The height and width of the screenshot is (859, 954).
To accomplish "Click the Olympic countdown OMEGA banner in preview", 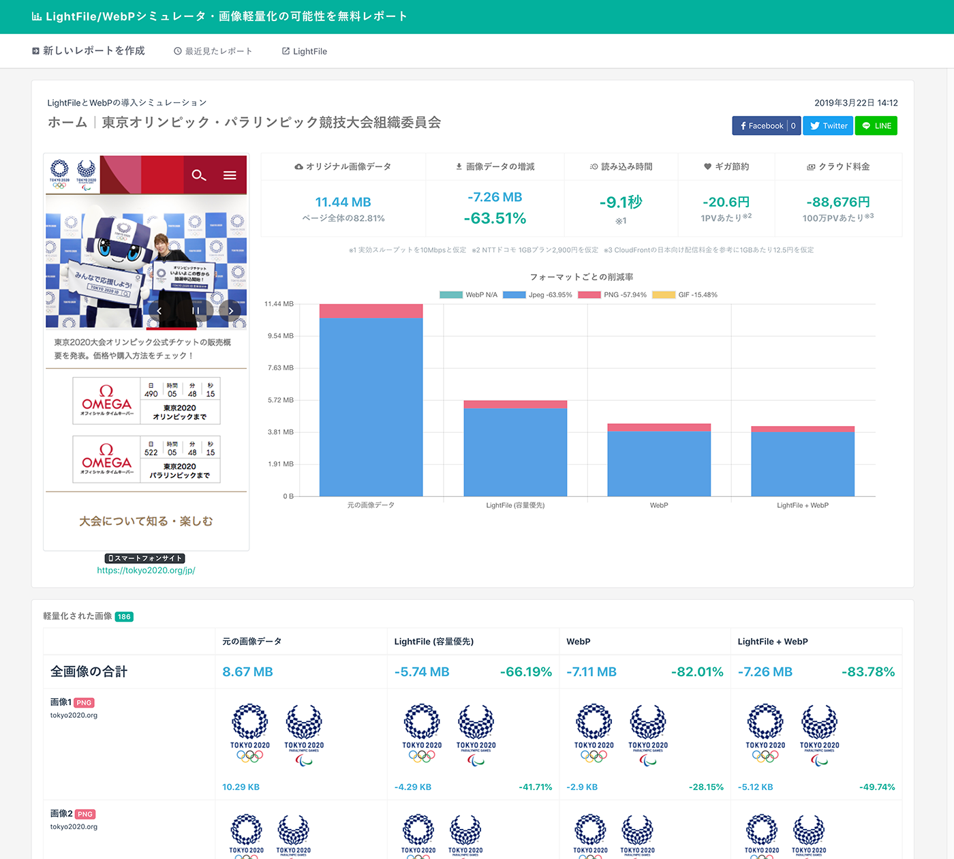I will point(147,401).
